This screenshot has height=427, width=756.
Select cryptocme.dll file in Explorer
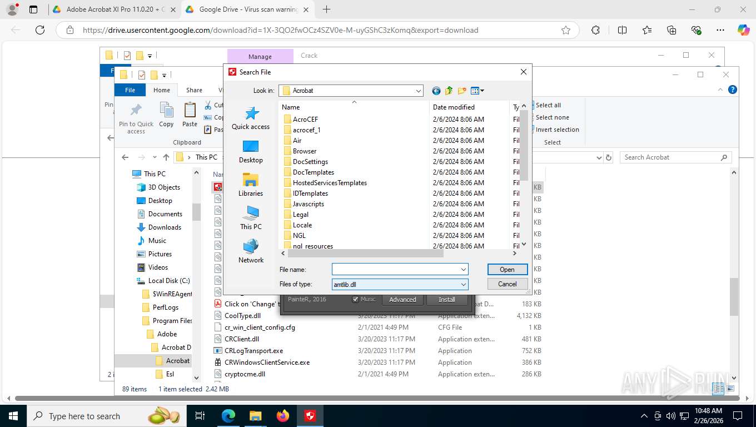pos(245,374)
